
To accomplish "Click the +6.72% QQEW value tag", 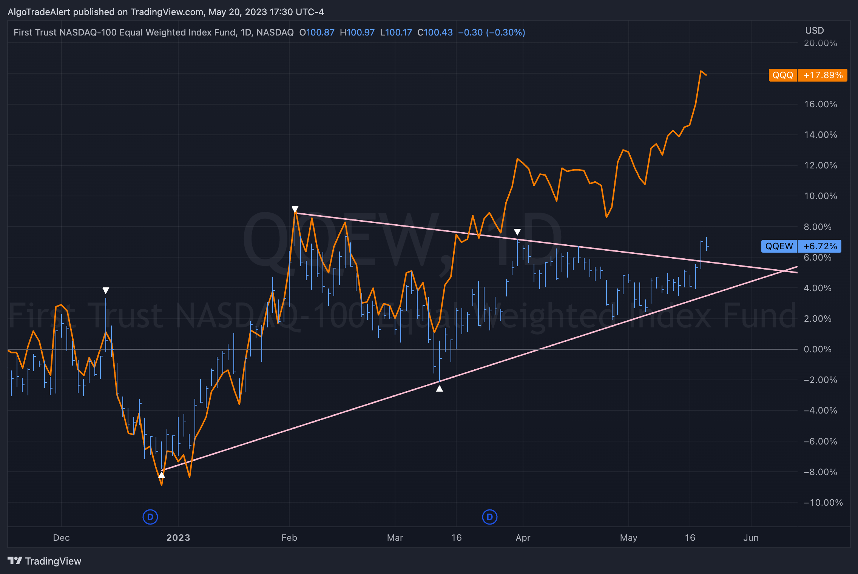I will (x=820, y=246).
